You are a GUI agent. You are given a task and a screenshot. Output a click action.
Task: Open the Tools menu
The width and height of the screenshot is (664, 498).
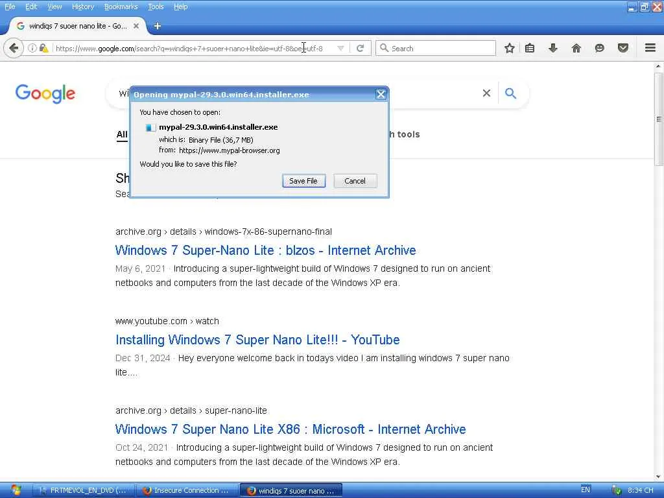[x=156, y=6]
